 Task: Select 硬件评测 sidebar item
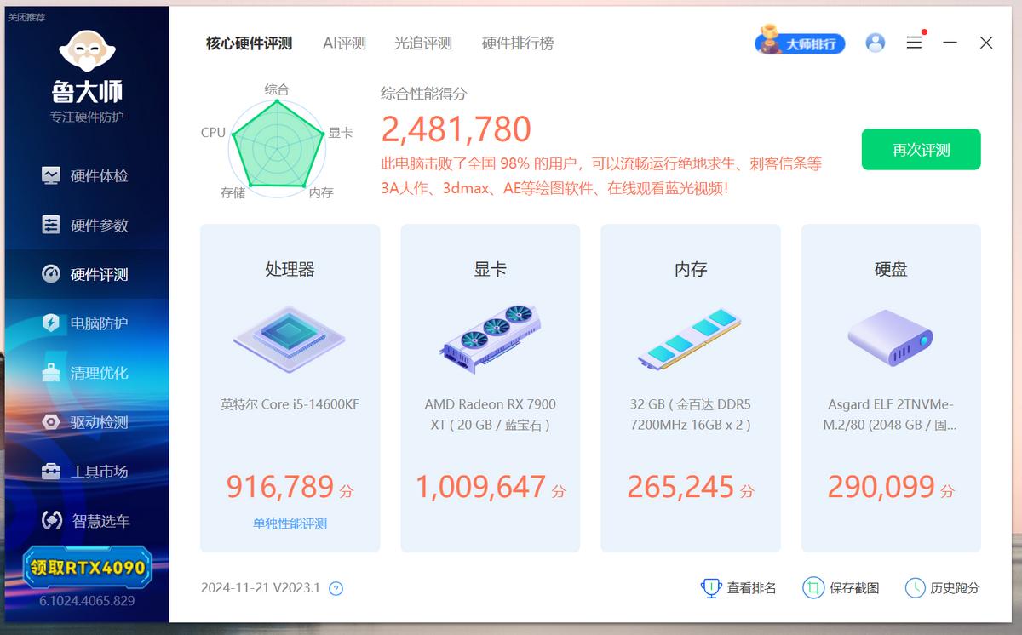click(86, 275)
